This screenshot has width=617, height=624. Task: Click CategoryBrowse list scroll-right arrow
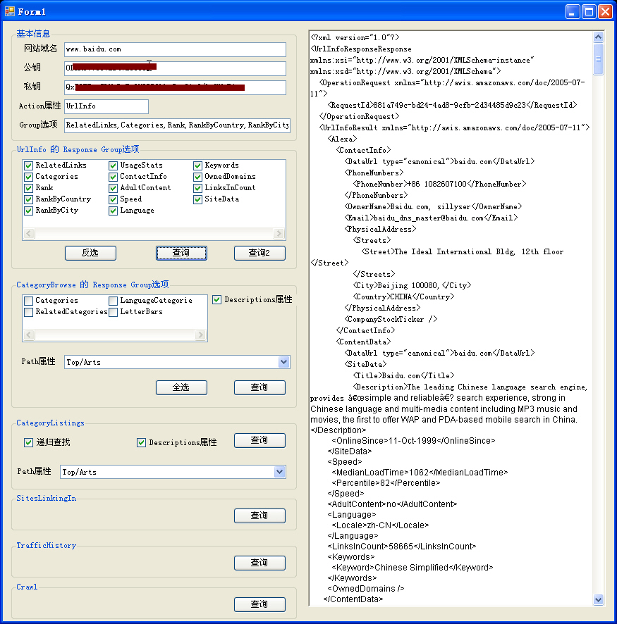(201, 335)
